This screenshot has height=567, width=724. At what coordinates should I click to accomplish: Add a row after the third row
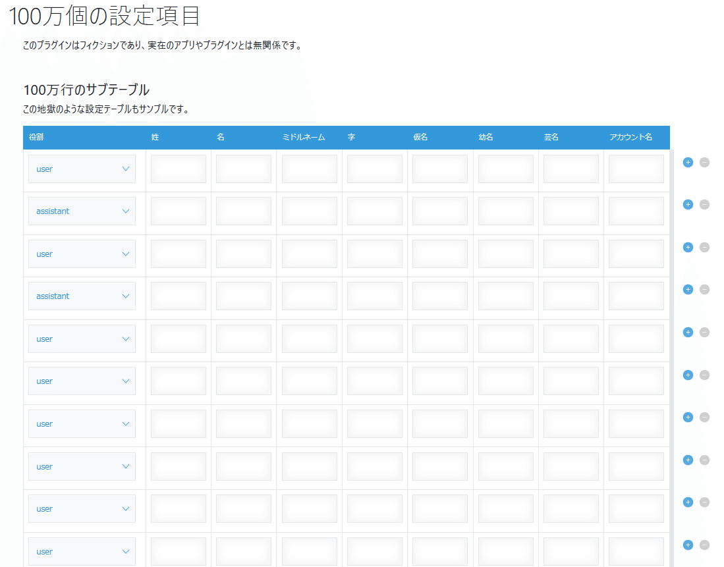(x=688, y=248)
